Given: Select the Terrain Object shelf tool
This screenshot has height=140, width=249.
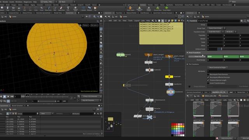Looking at the screenshot, I should [167, 9].
